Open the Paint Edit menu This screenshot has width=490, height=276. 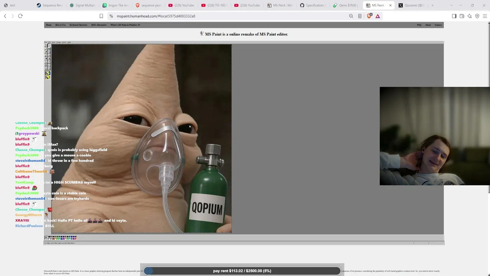pos(49,42)
